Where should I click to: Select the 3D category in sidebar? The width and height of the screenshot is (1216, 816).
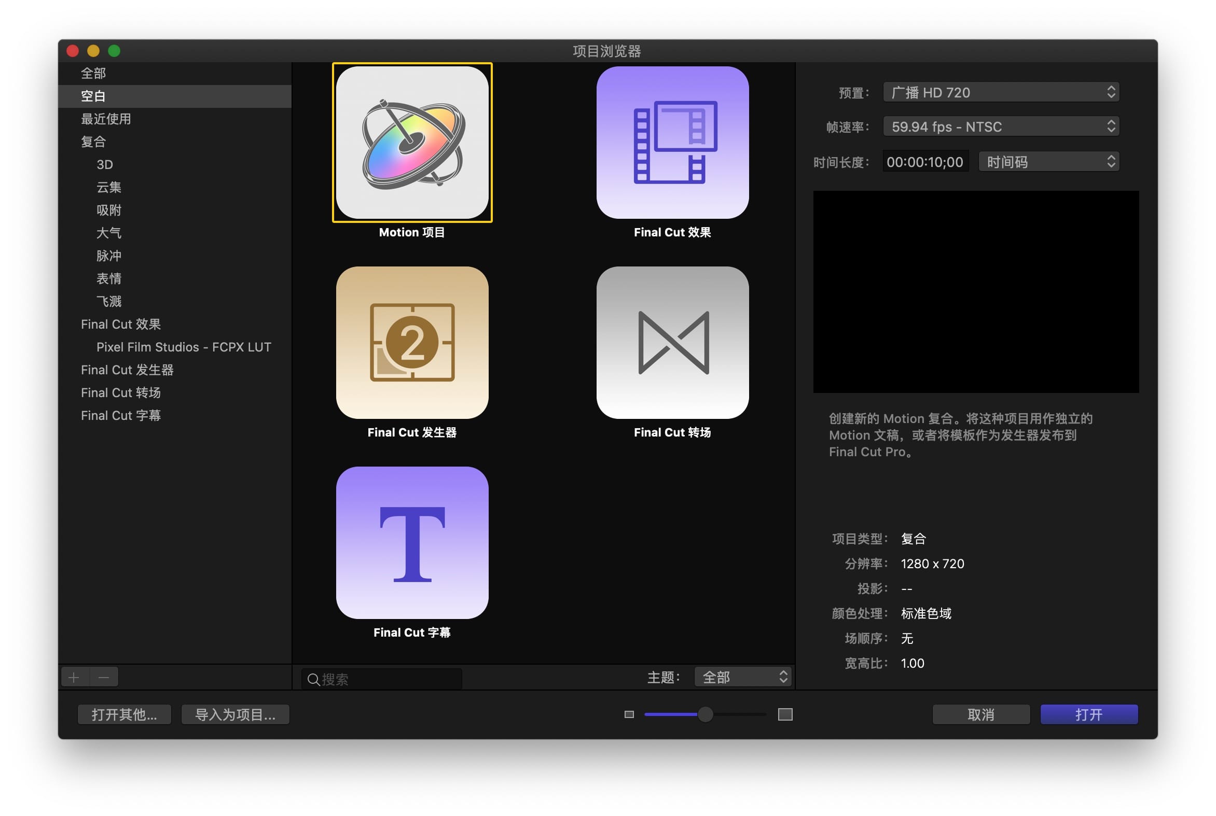click(105, 164)
